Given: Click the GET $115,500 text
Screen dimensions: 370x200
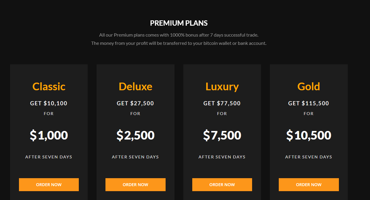Looking at the screenshot, I should click(x=309, y=104).
